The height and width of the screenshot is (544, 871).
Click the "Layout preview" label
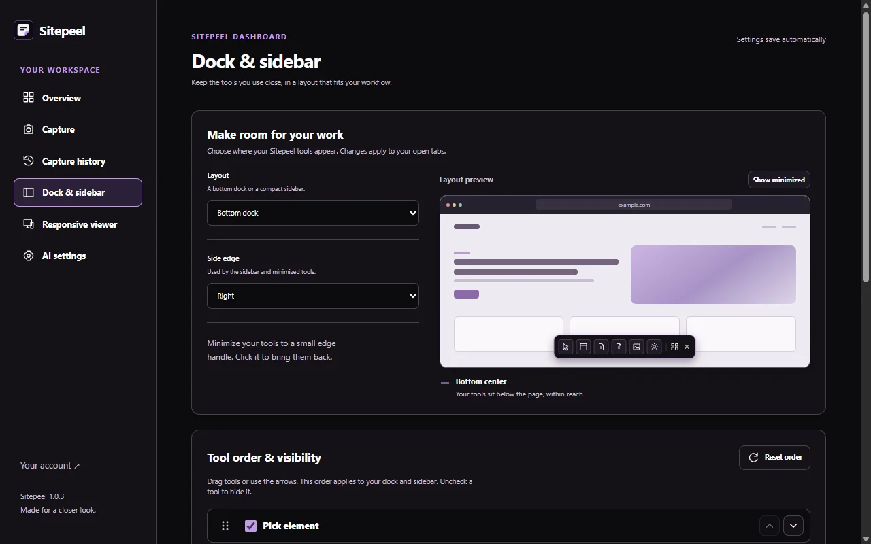pos(466,180)
